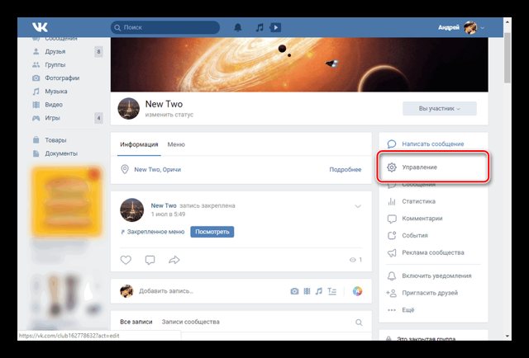Open the Андрей account dropdown

click(483, 27)
